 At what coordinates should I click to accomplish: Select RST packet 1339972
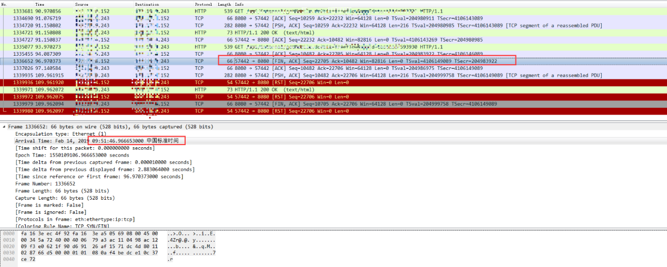[333, 97]
